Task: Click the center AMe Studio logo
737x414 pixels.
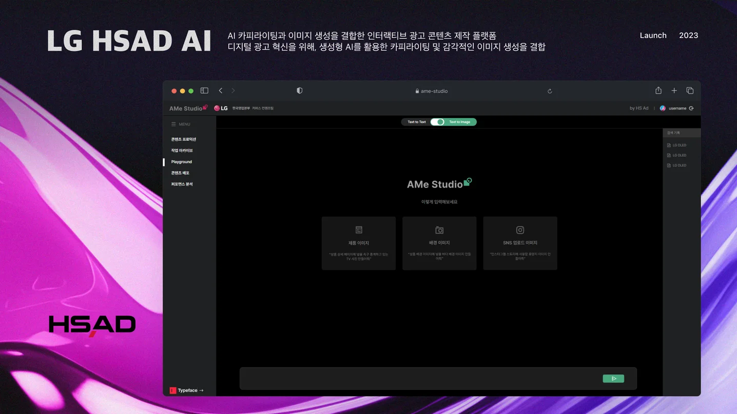Action: [439, 183]
